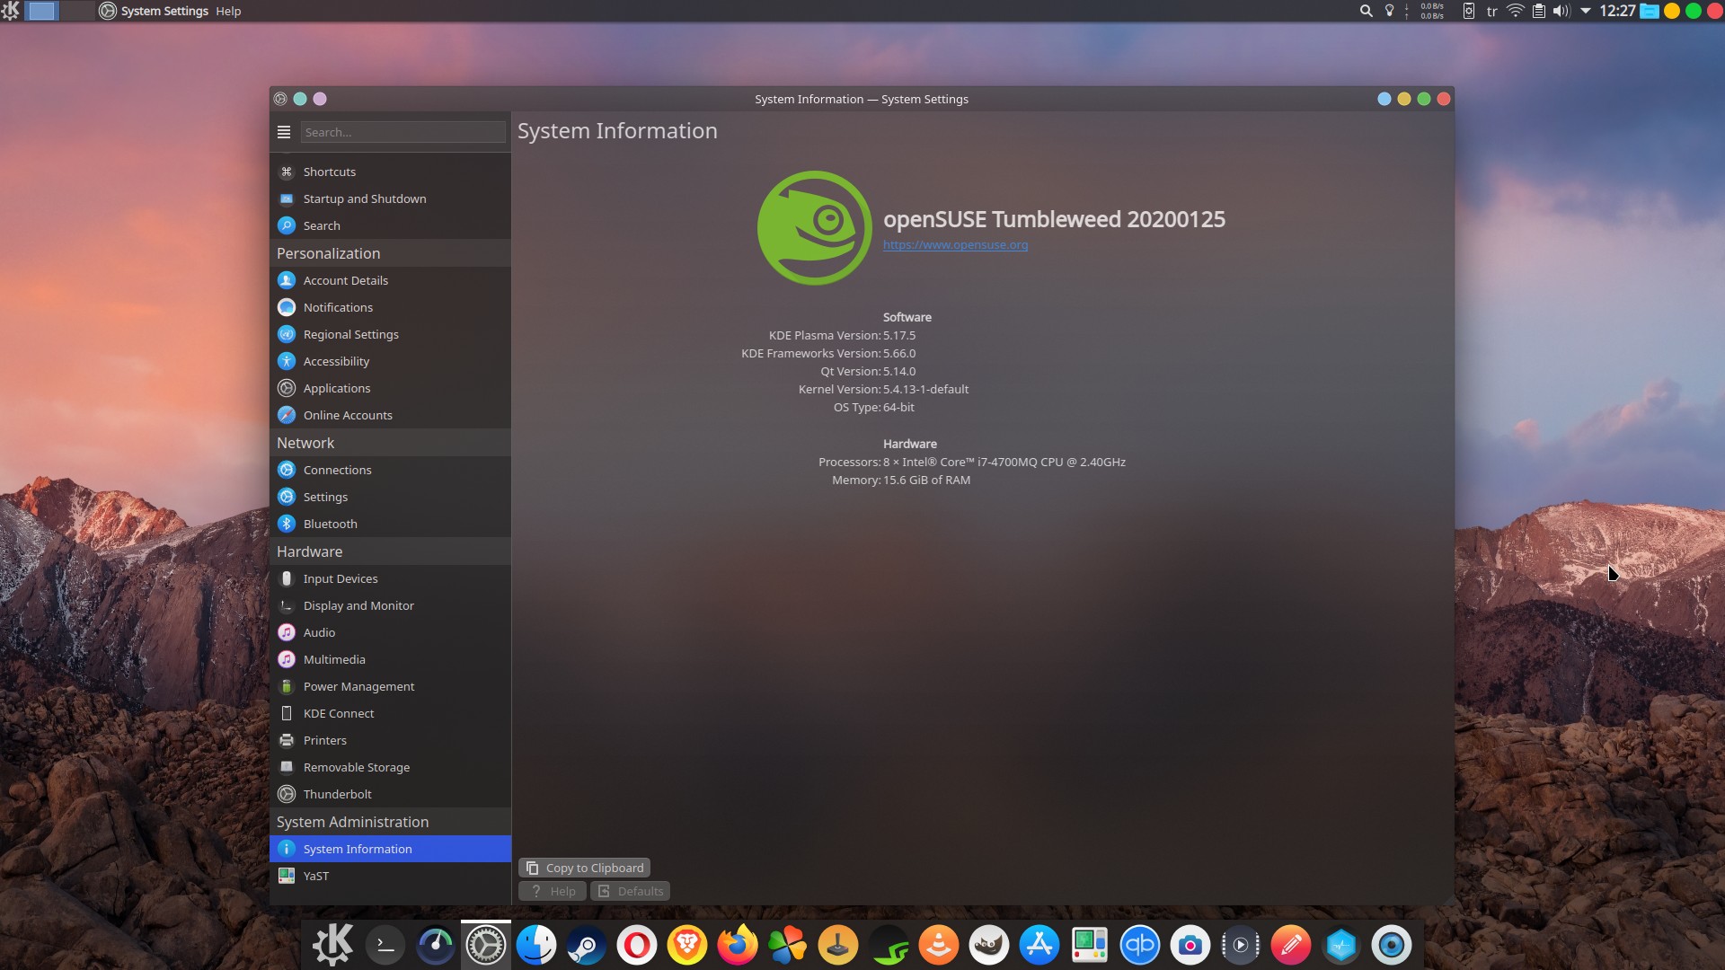The image size is (1725, 970).
Task: Launch Opera browser from dock
Action: (637, 945)
